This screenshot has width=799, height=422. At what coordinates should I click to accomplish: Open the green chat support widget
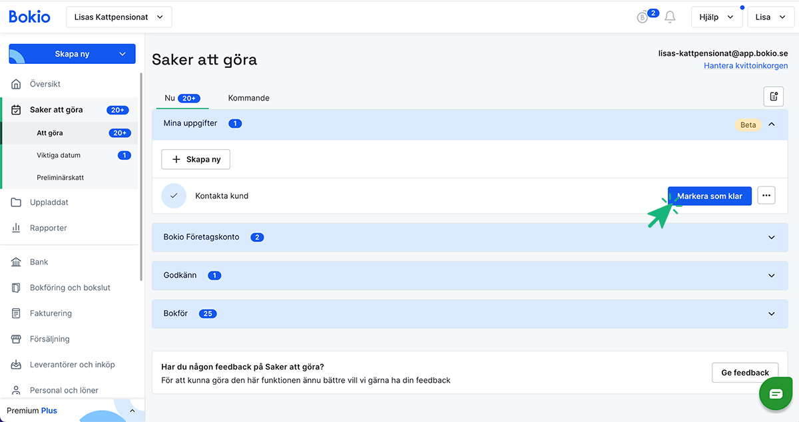tap(776, 394)
